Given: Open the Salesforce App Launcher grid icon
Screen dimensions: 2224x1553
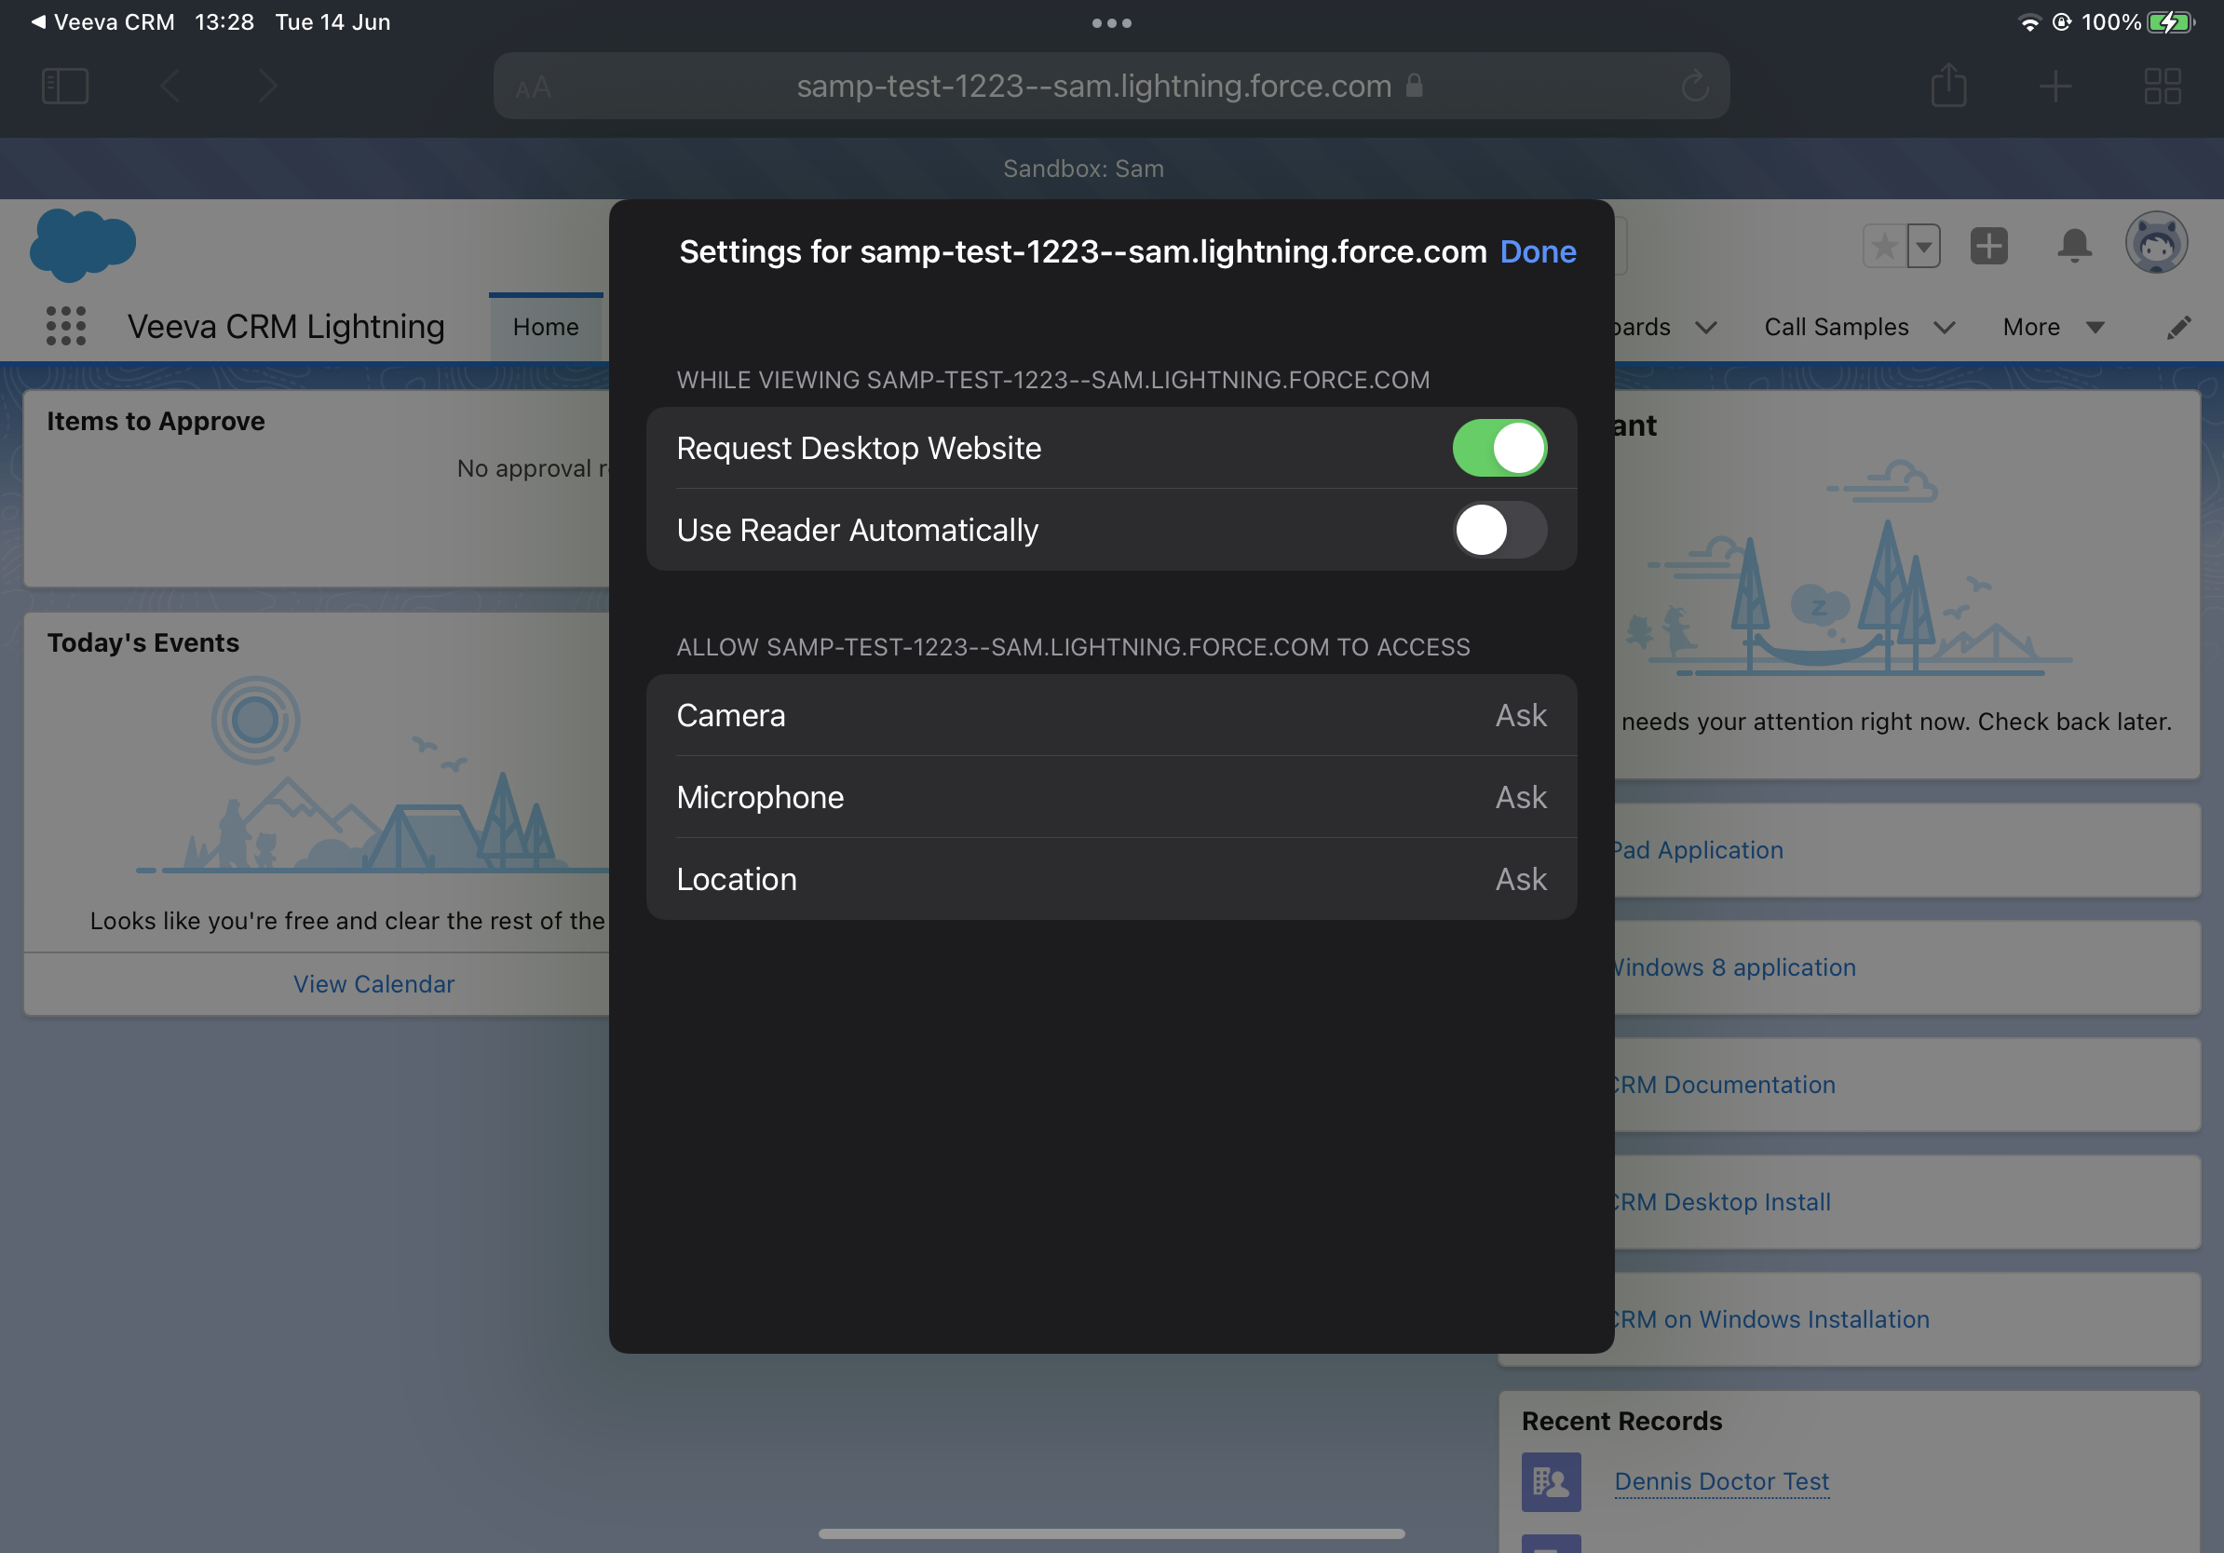Looking at the screenshot, I should coord(66,326).
